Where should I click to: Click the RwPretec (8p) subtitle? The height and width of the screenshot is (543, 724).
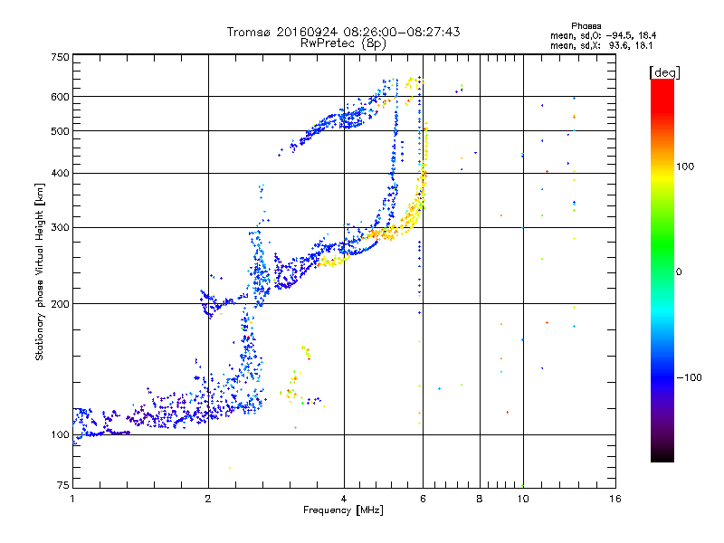[344, 43]
